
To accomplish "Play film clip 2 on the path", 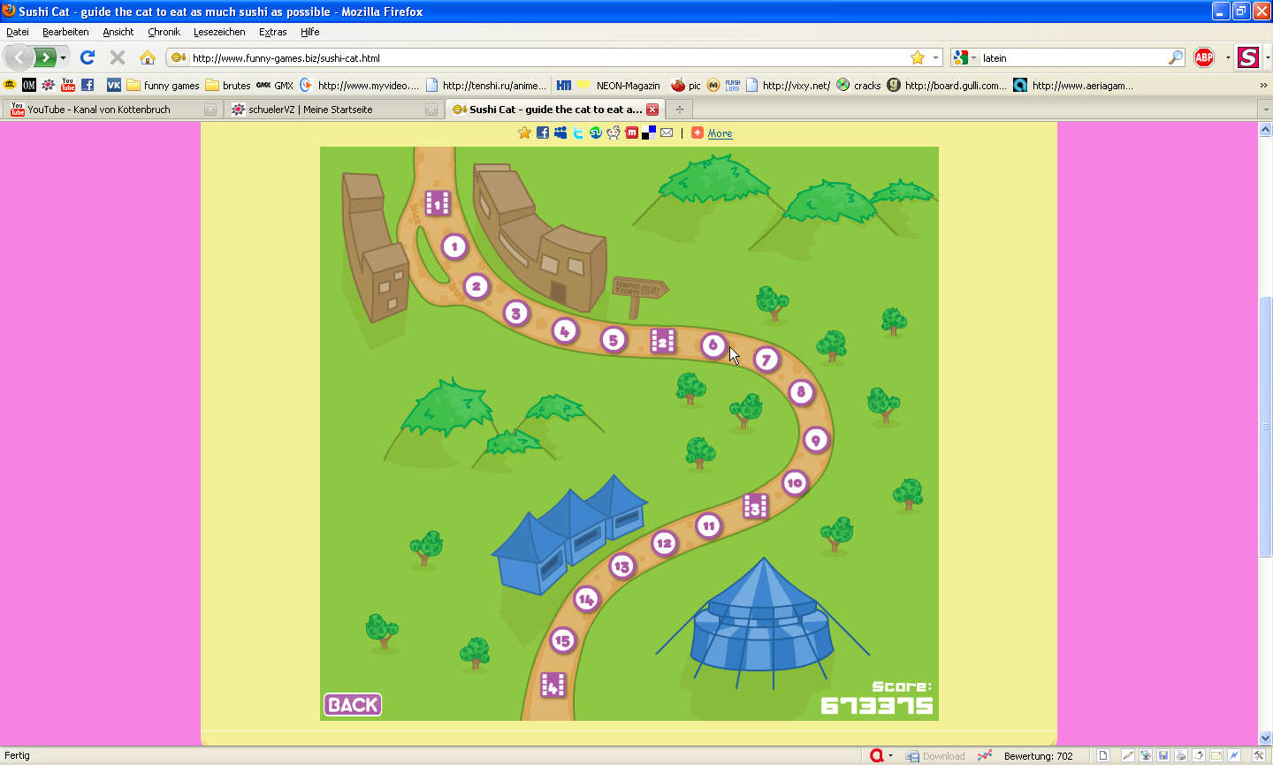I will pos(663,340).
